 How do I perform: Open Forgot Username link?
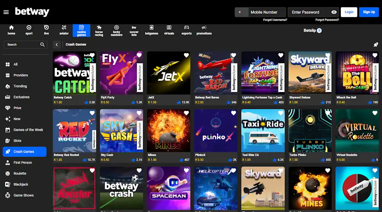pyautogui.click(x=275, y=20)
